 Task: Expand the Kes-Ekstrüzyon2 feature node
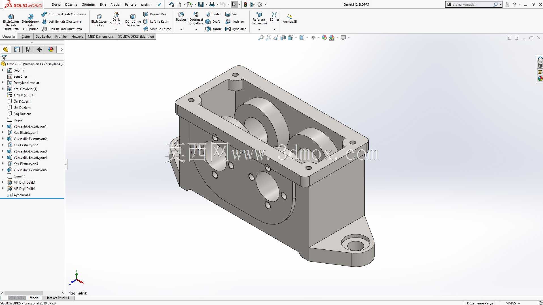point(3,145)
